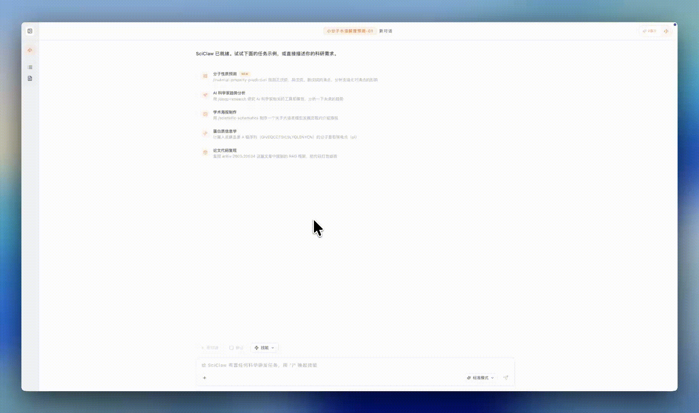Click the /scientific-schematics description text
Viewport: 699px width, 413px height.
(275, 118)
